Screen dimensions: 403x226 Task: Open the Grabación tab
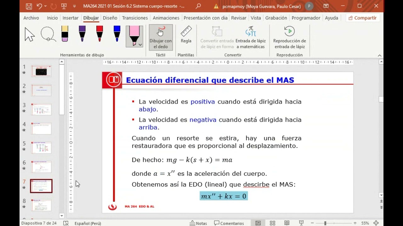pyautogui.click(x=276, y=18)
